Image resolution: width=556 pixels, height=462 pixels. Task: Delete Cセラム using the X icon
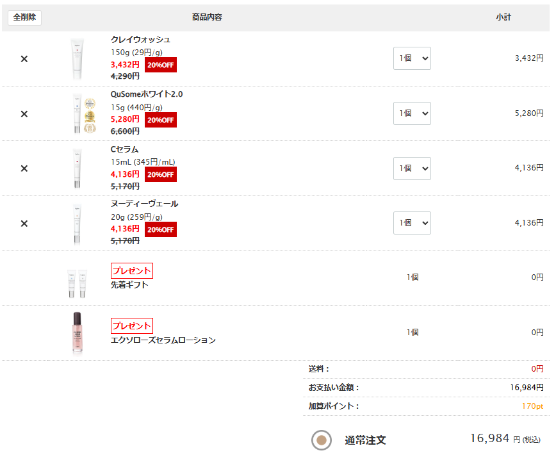24,169
